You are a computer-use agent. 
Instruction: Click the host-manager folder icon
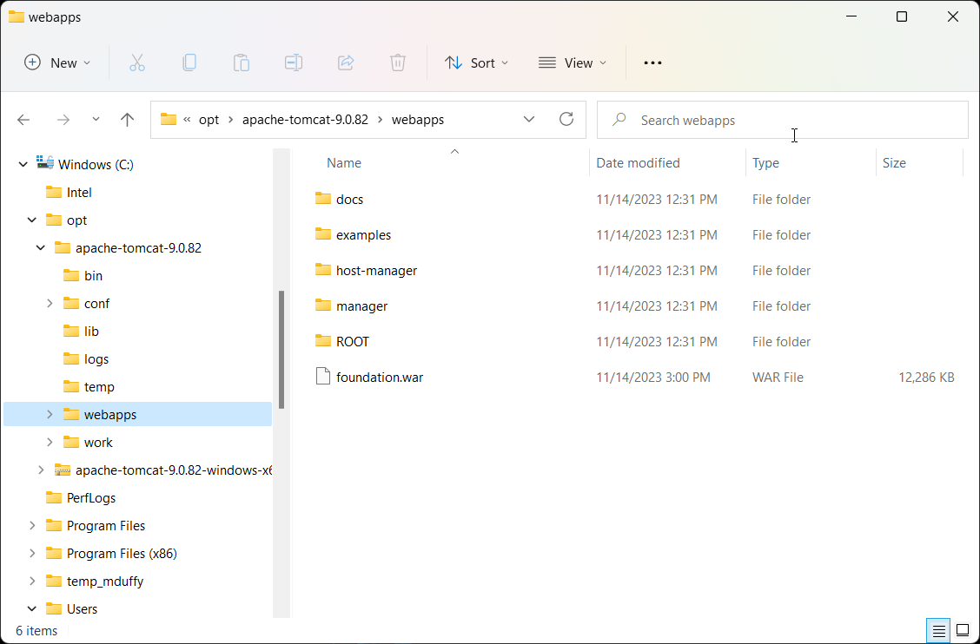[323, 270]
